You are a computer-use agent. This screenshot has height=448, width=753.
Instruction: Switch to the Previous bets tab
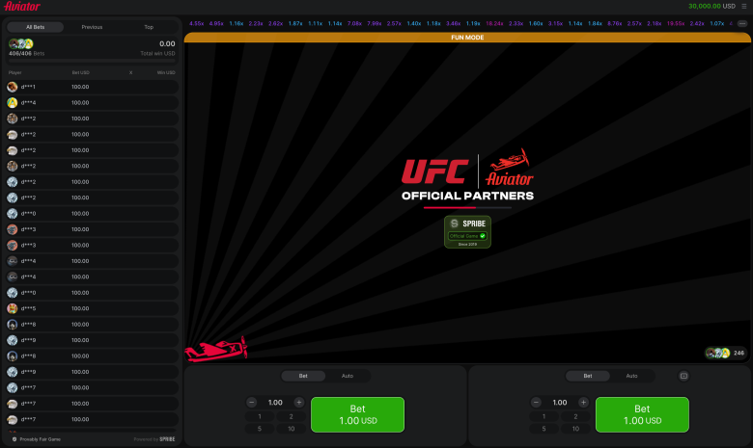(x=93, y=27)
